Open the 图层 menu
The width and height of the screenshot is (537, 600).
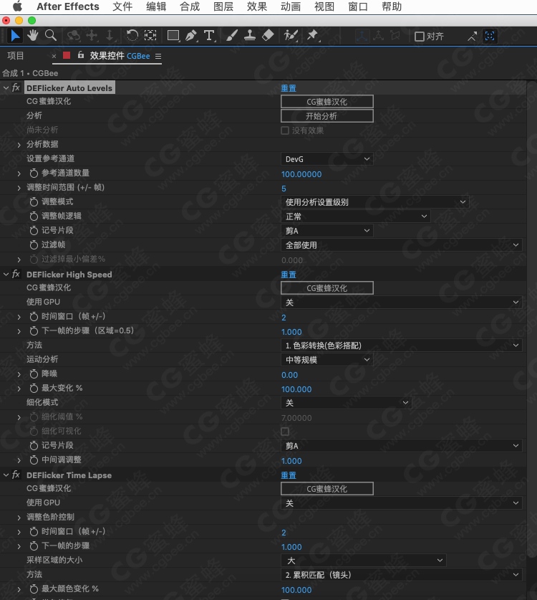click(x=223, y=6)
